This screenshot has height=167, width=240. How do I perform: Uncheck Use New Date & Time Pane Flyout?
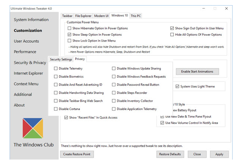162,117
